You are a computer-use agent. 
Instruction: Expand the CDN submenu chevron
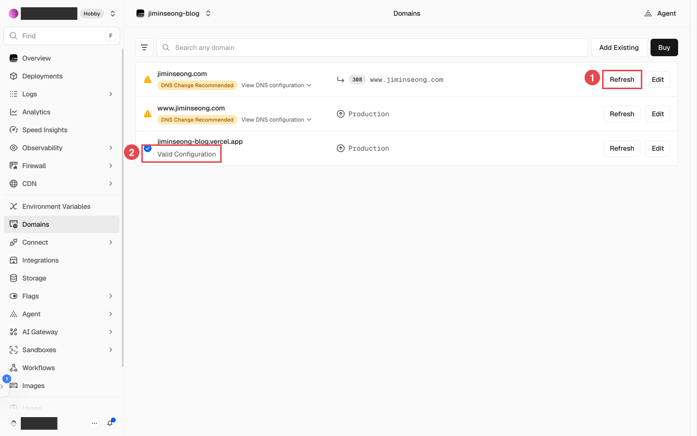point(111,184)
